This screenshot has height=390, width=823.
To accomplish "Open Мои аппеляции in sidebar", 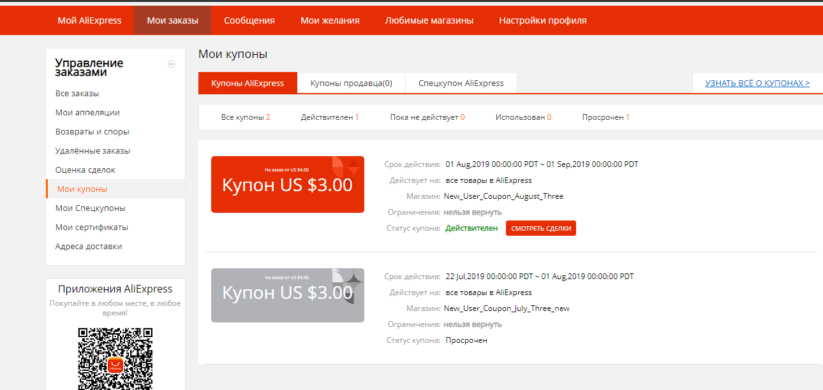I will coord(87,113).
